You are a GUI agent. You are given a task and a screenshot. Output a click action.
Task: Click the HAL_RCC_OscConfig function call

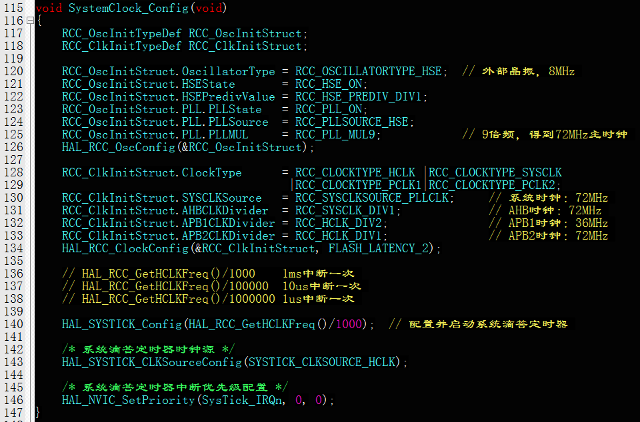point(118,147)
